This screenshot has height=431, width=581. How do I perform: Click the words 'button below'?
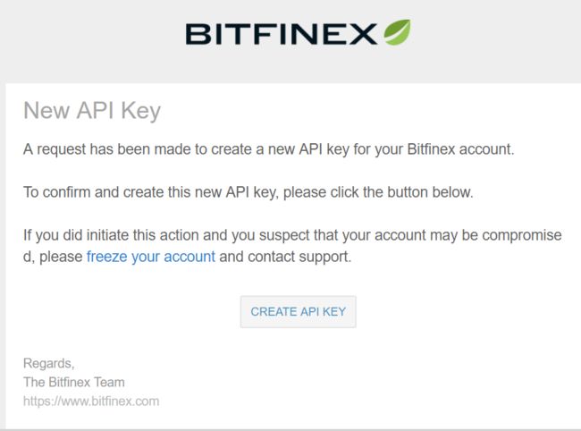(430, 192)
